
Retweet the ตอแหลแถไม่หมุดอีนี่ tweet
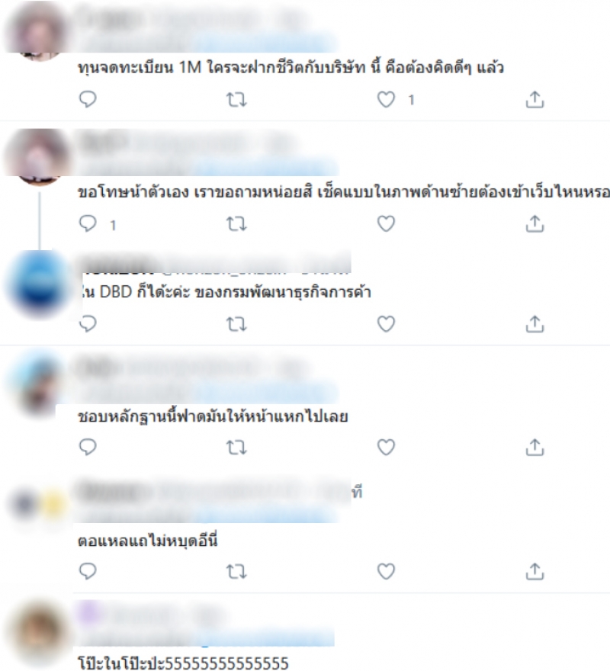point(236,572)
